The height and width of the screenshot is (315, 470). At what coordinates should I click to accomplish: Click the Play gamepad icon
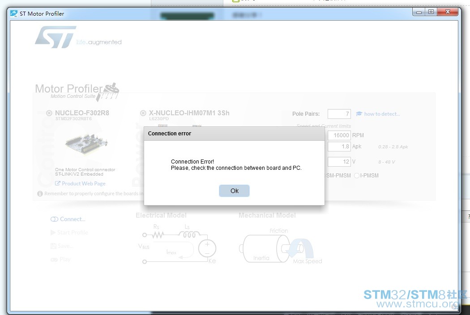pos(54,260)
